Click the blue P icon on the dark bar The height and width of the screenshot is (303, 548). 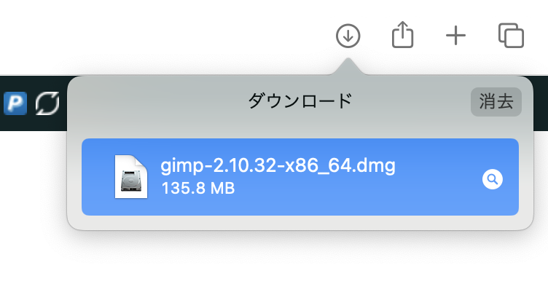coord(15,103)
